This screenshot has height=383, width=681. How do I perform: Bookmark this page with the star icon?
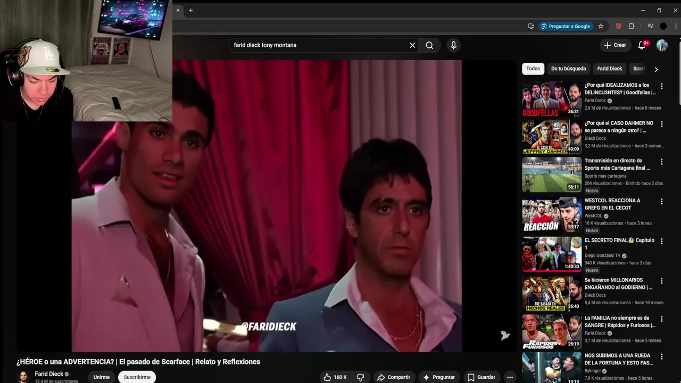pos(601,26)
